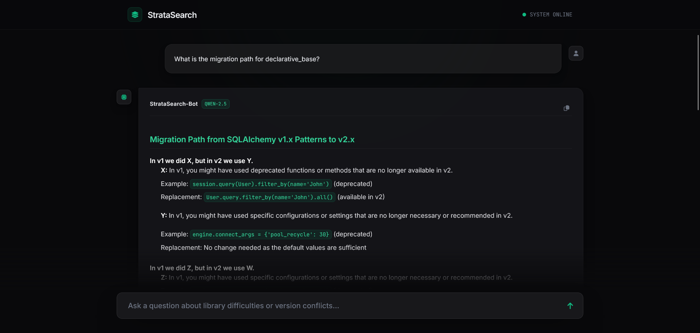Send the question with the arrow icon

[x=570, y=306]
